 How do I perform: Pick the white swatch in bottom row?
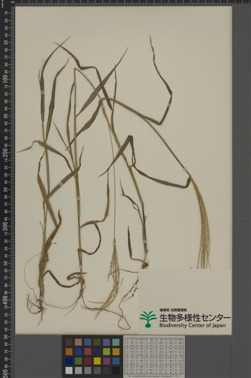(69, 370)
